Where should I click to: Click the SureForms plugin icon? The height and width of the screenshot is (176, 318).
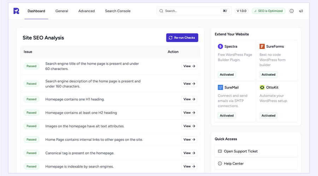(x=262, y=46)
